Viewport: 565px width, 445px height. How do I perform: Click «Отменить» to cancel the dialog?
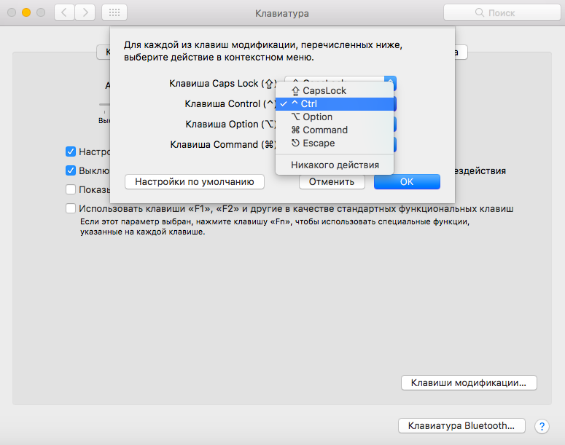point(331,182)
